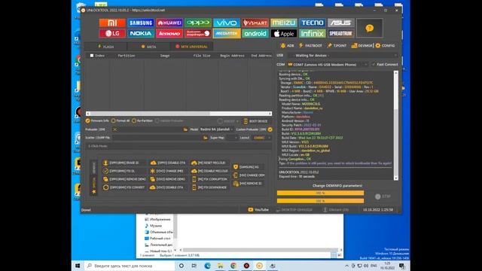Switch to the META tab
482x271 pixels.
(149, 47)
